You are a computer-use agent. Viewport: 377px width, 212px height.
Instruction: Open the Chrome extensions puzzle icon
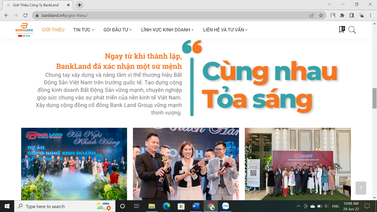(342, 15)
